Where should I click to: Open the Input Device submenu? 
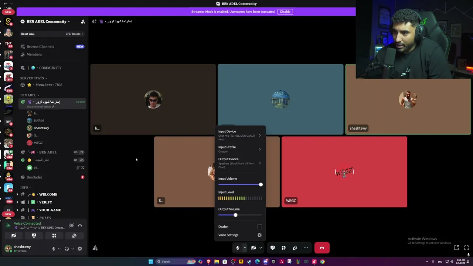(240, 135)
